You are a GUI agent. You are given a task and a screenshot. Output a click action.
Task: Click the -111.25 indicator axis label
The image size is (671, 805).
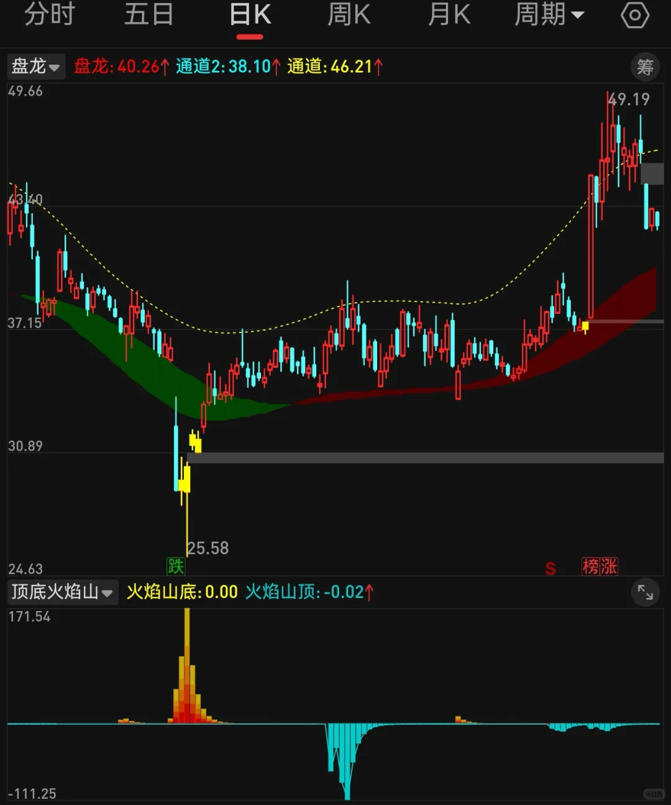point(32,794)
